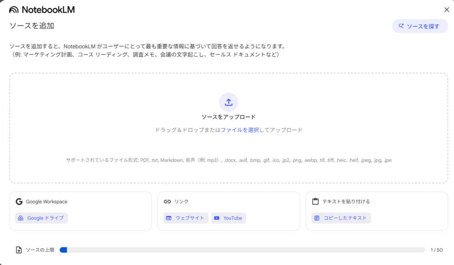Close the ソースを追加 dialog with X
454x265 pixels.
point(446,10)
